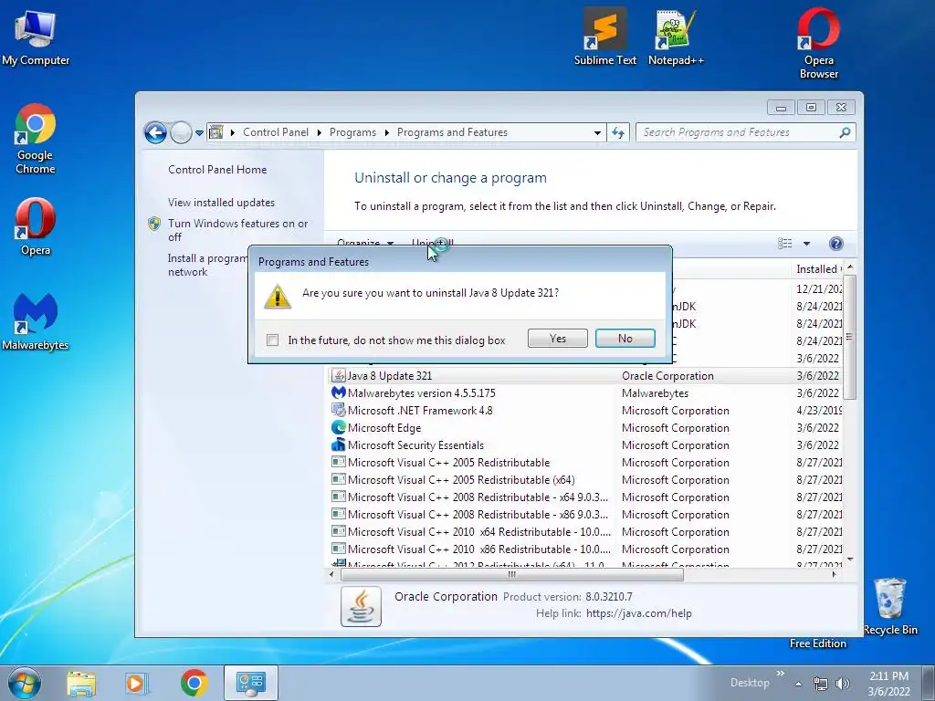This screenshot has width=935, height=701.
Task: Open the My Computer desktop icon
Action: (36, 37)
